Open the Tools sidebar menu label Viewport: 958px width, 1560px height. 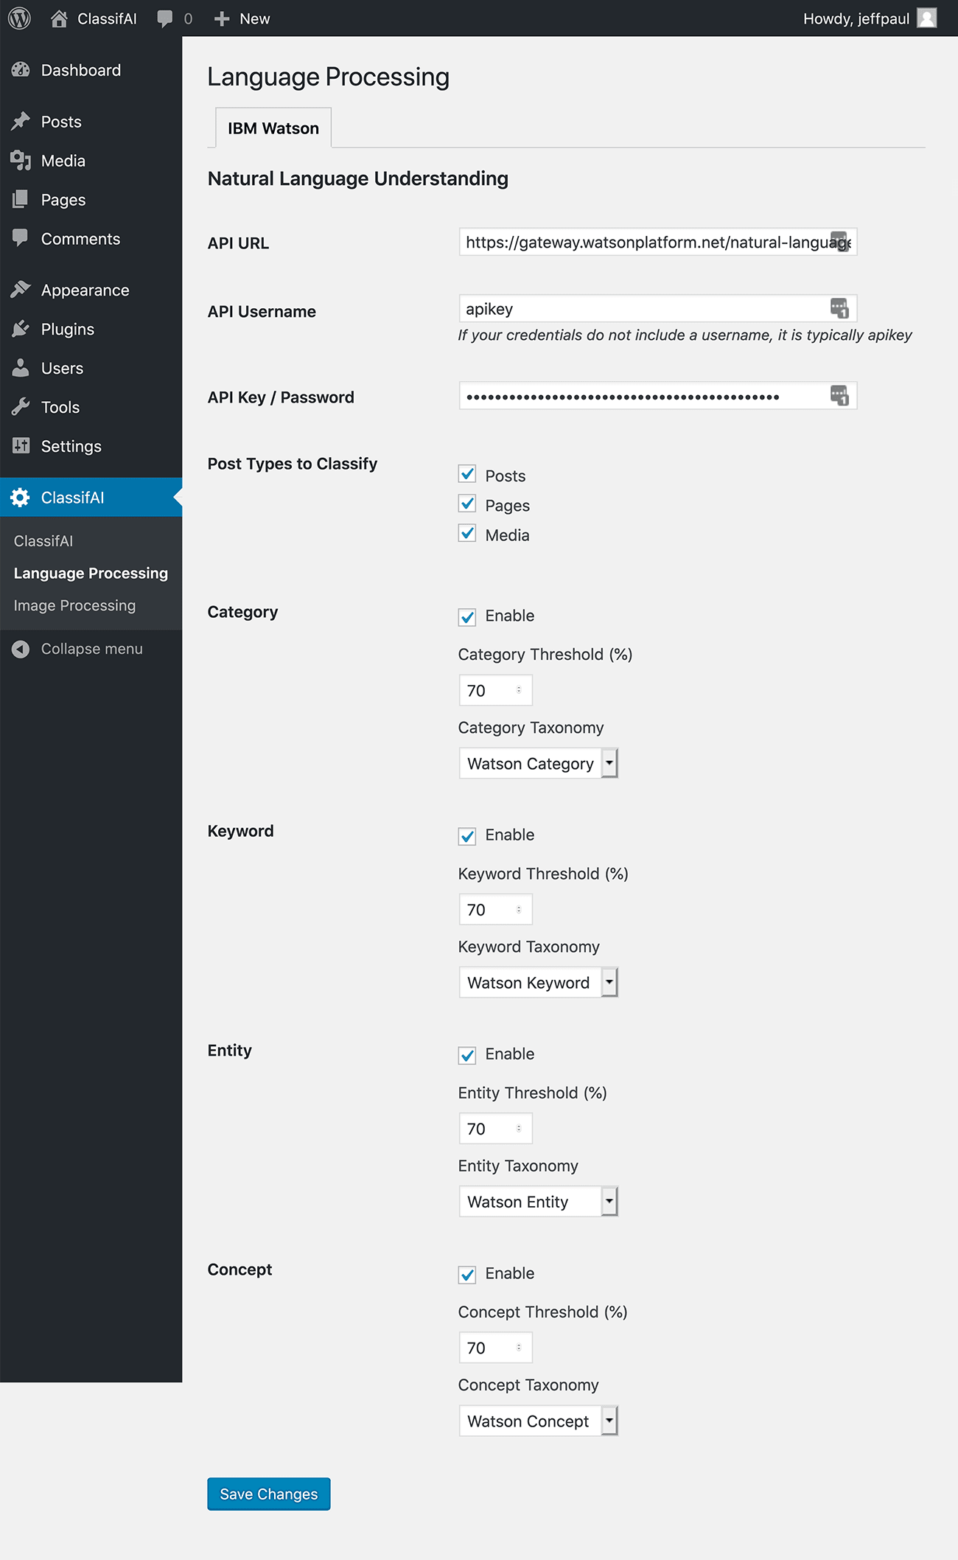click(x=60, y=407)
